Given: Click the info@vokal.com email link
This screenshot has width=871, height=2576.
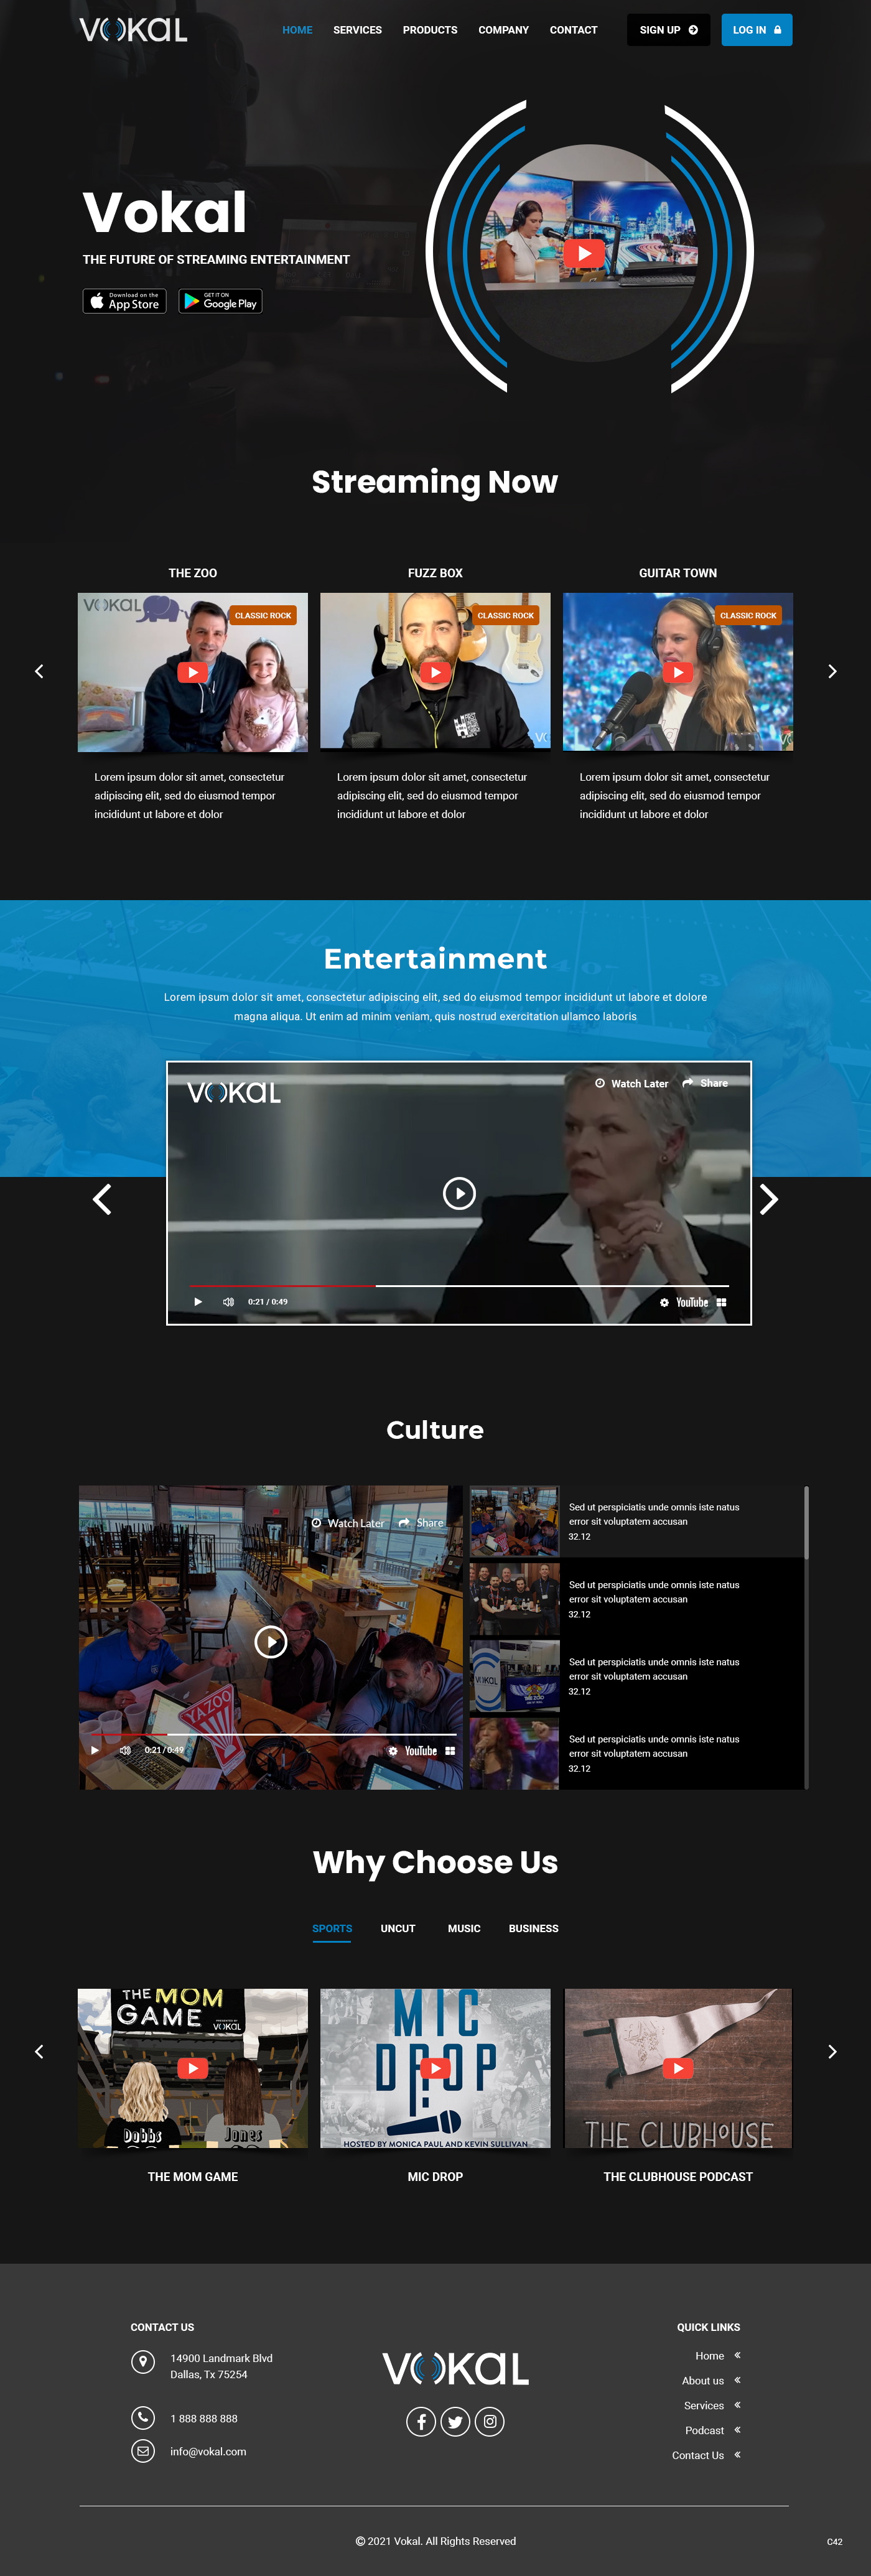Looking at the screenshot, I should pyautogui.click(x=208, y=2451).
